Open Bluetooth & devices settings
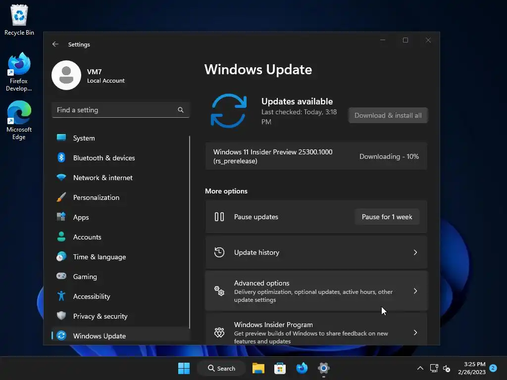The height and width of the screenshot is (380, 507). tap(120, 158)
